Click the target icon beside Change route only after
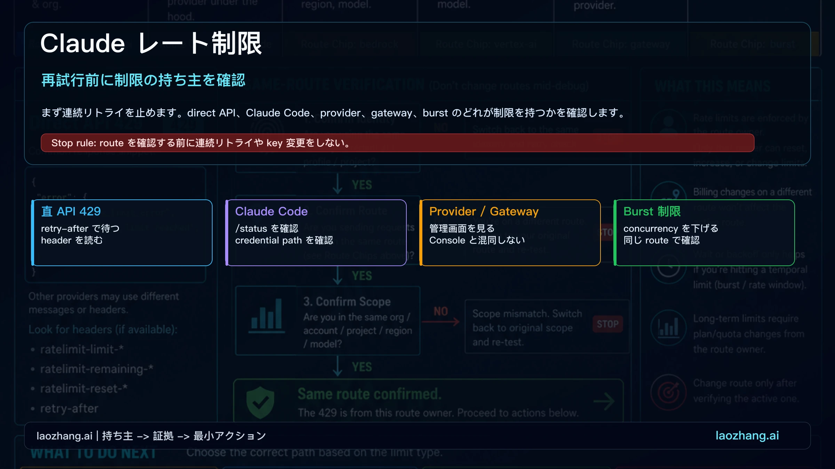835x469 pixels. click(x=668, y=392)
